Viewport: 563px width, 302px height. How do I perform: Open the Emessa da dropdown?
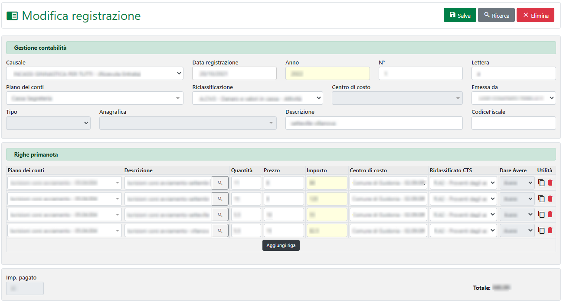click(x=513, y=98)
